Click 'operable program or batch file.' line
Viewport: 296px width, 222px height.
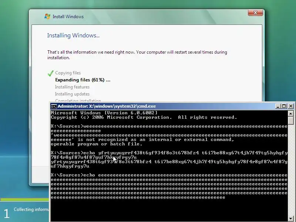[x=97, y=144]
